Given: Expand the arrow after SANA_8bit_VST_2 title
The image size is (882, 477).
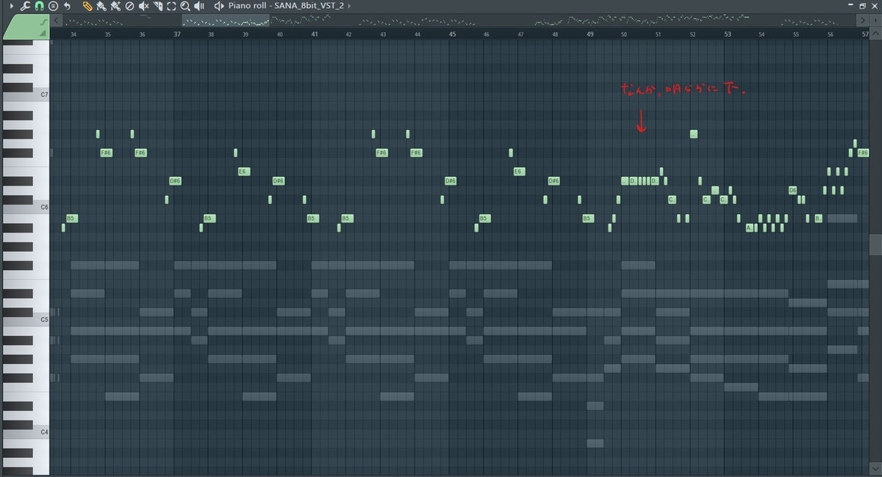Looking at the screenshot, I should pyautogui.click(x=349, y=6).
